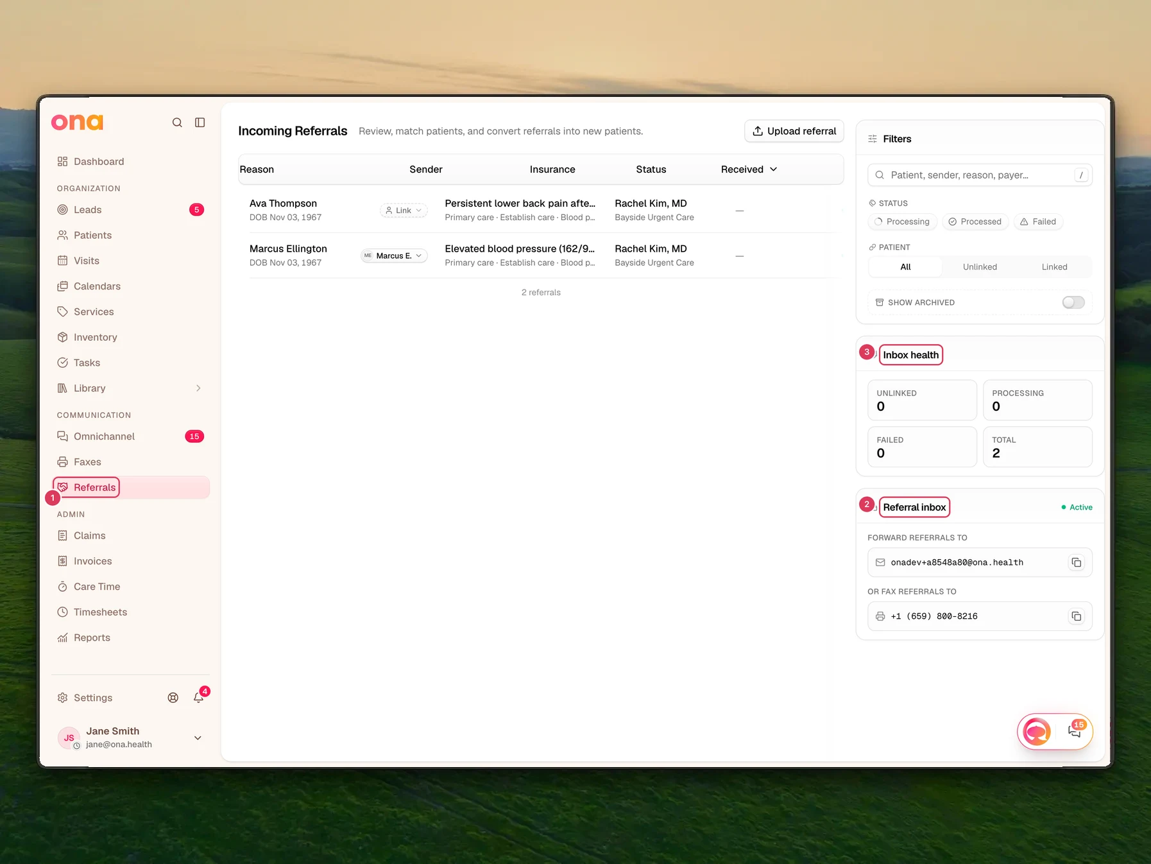The height and width of the screenshot is (864, 1151).
Task: Open search with the magnifier icon
Action: (x=177, y=123)
